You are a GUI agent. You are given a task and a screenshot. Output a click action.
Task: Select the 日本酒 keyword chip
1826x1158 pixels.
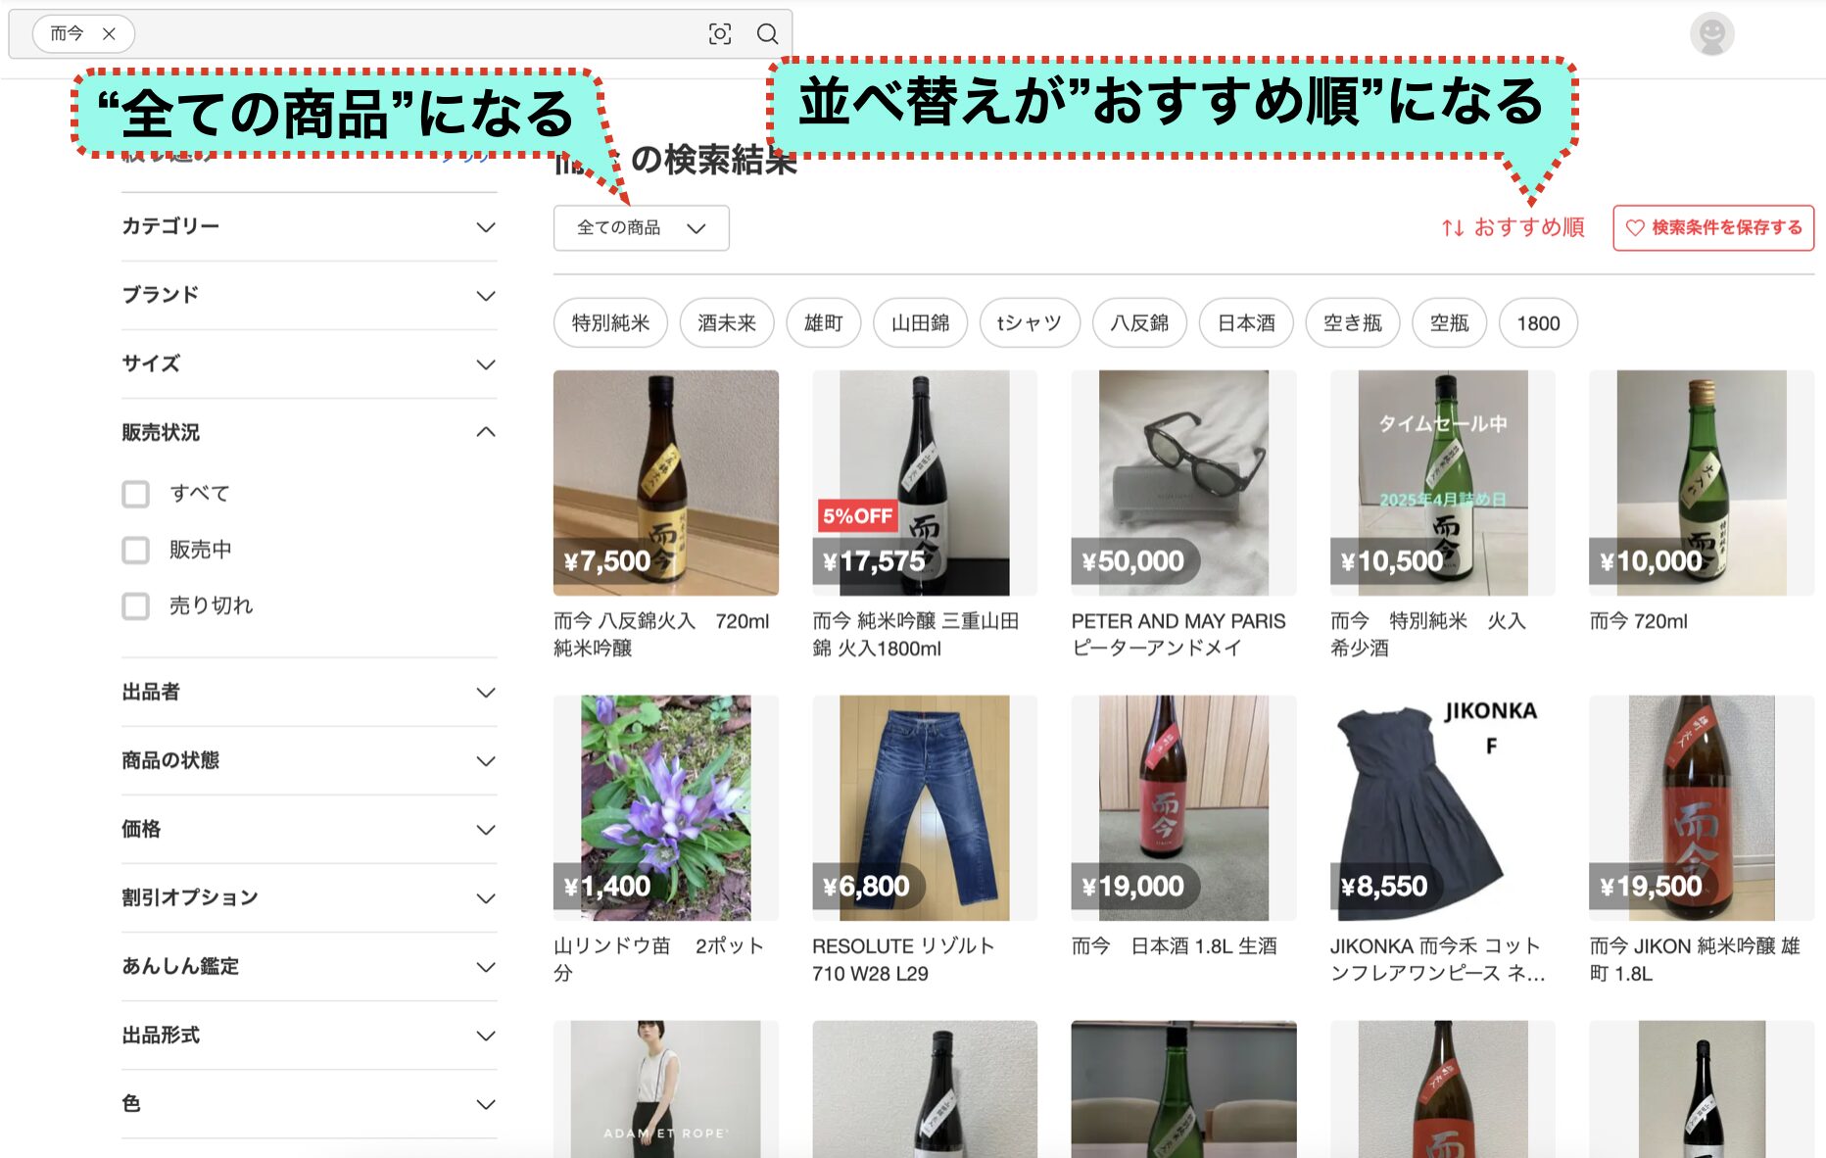(1246, 323)
